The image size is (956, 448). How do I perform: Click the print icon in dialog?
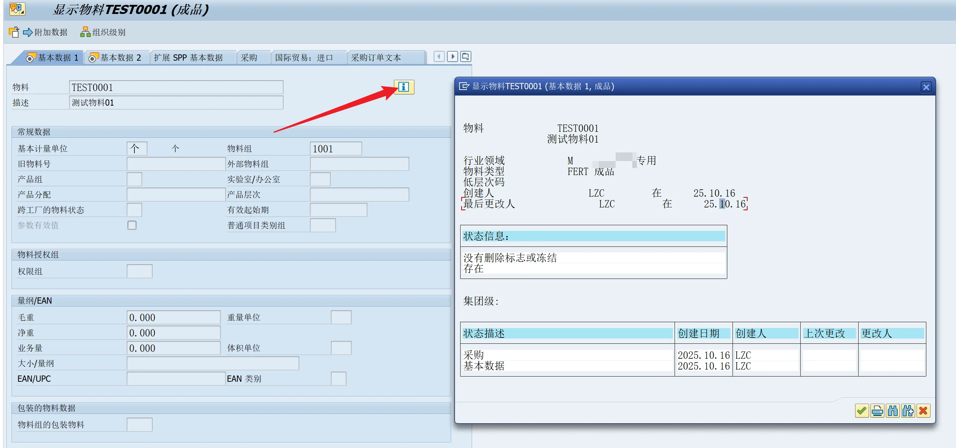877,411
